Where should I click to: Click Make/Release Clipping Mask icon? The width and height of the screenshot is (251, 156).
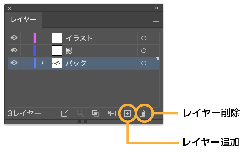click(95, 113)
